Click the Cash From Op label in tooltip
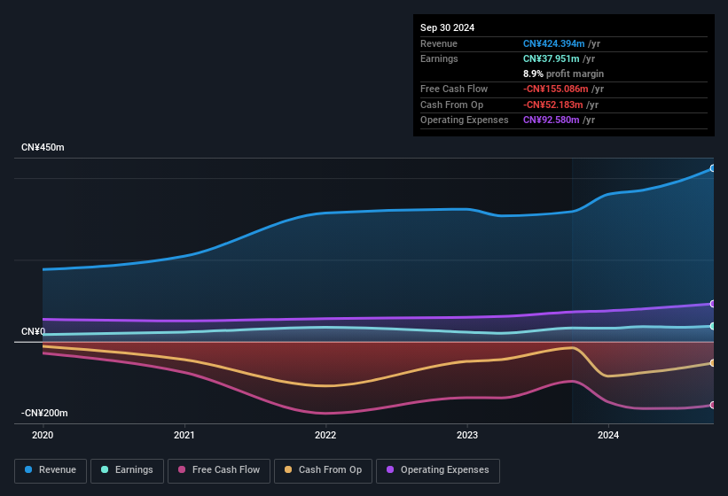728x496 pixels. click(451, 105)
